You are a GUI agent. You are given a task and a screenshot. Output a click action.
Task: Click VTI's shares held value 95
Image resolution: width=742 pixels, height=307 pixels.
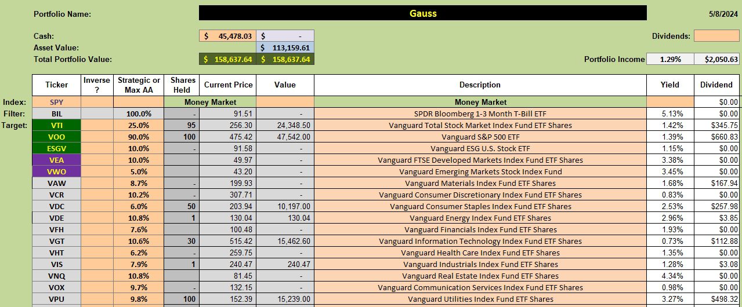tap(182, 125)
